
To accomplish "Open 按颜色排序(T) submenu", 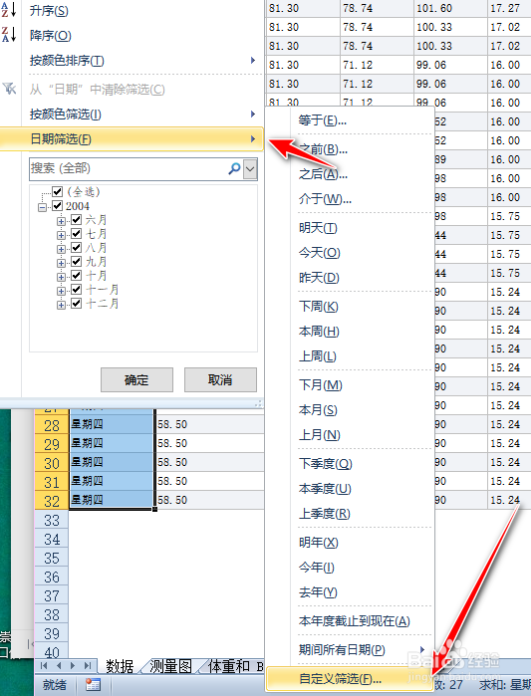I will [x=132, y=60].
